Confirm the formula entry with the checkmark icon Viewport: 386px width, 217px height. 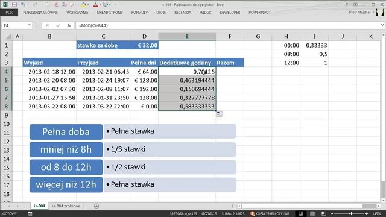pos(58,25)
